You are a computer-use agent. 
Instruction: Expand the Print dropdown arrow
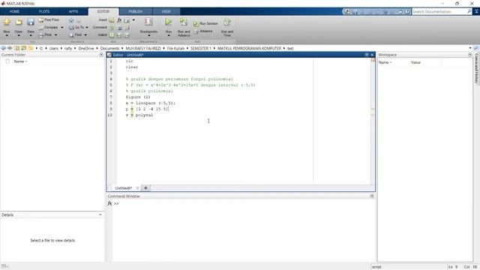click(55, 35)
